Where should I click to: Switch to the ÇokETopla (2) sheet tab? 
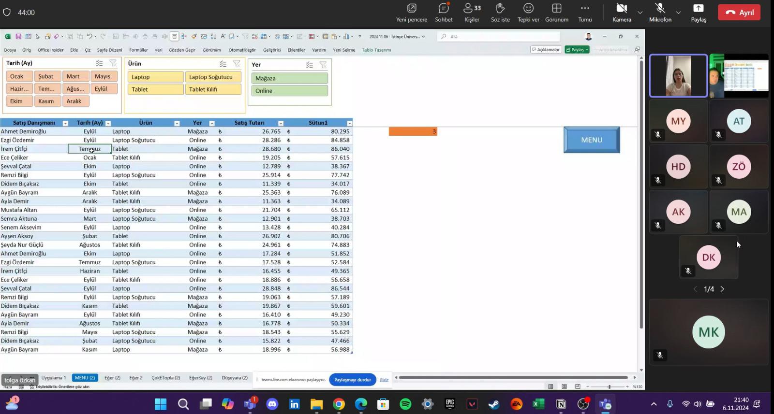(x=165, y=378)
